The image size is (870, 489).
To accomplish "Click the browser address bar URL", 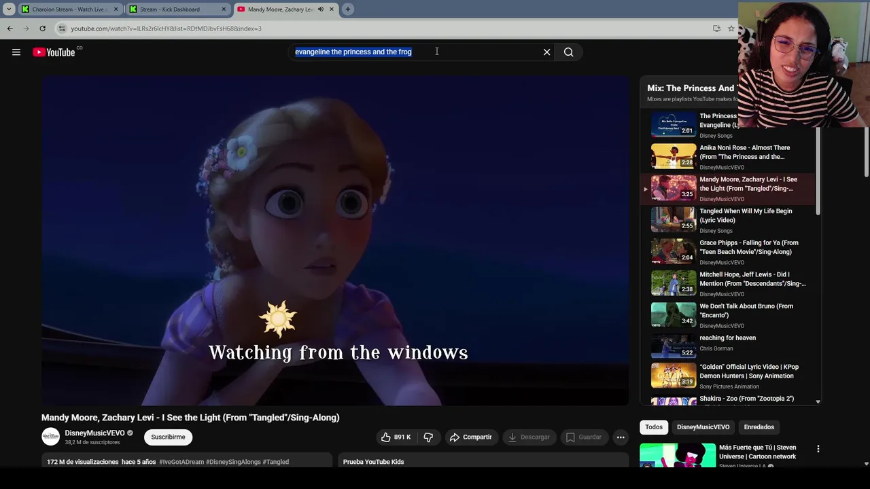I will pyautogui.click(x=166, y=29).
